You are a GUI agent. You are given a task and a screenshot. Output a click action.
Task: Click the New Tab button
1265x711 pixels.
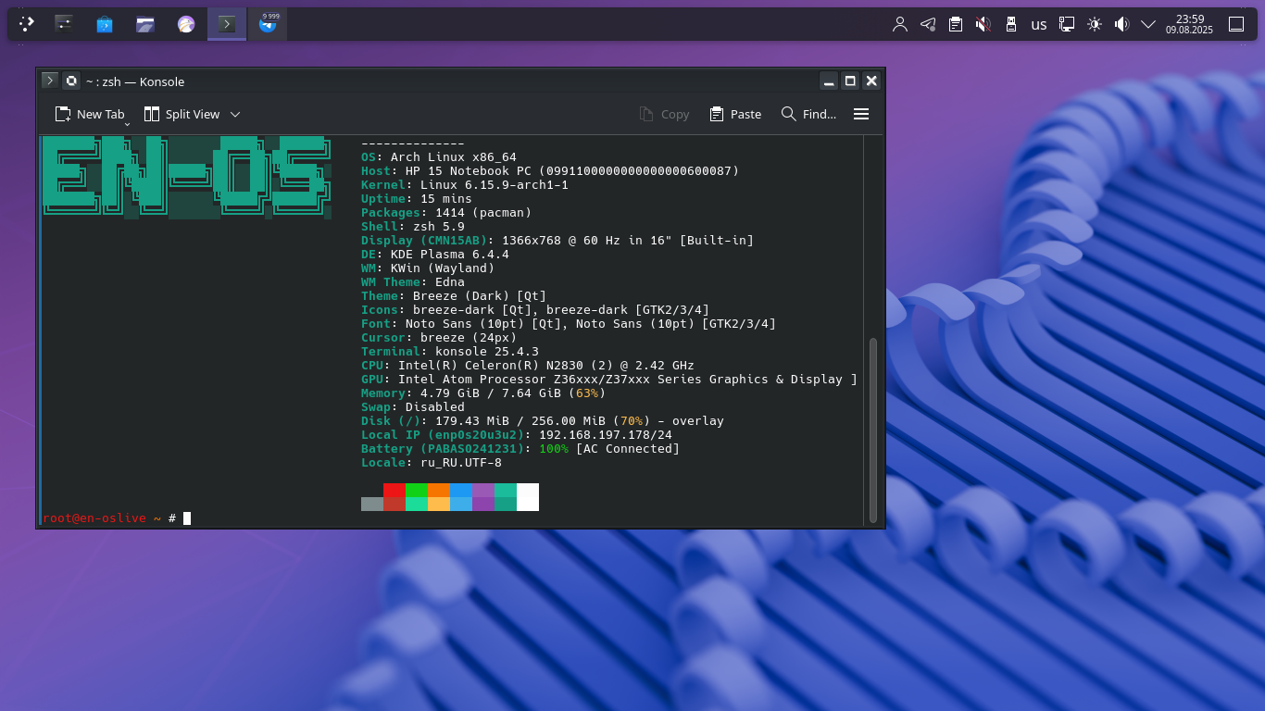pos(89,114)
